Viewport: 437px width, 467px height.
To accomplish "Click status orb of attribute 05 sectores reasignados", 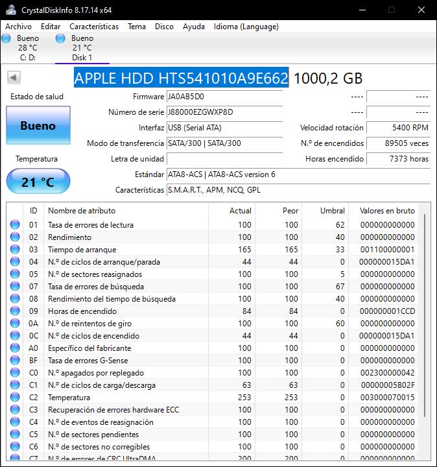I will pyautogui.click(x=15, y=274).
